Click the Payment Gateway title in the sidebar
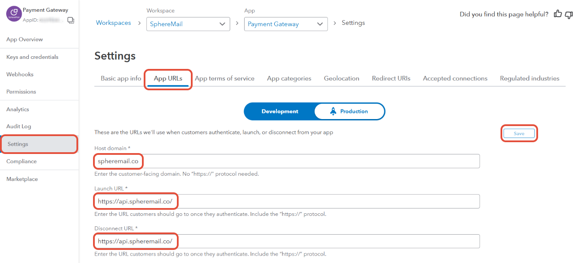This screenshot has height=263, width=587. [45, 10]
